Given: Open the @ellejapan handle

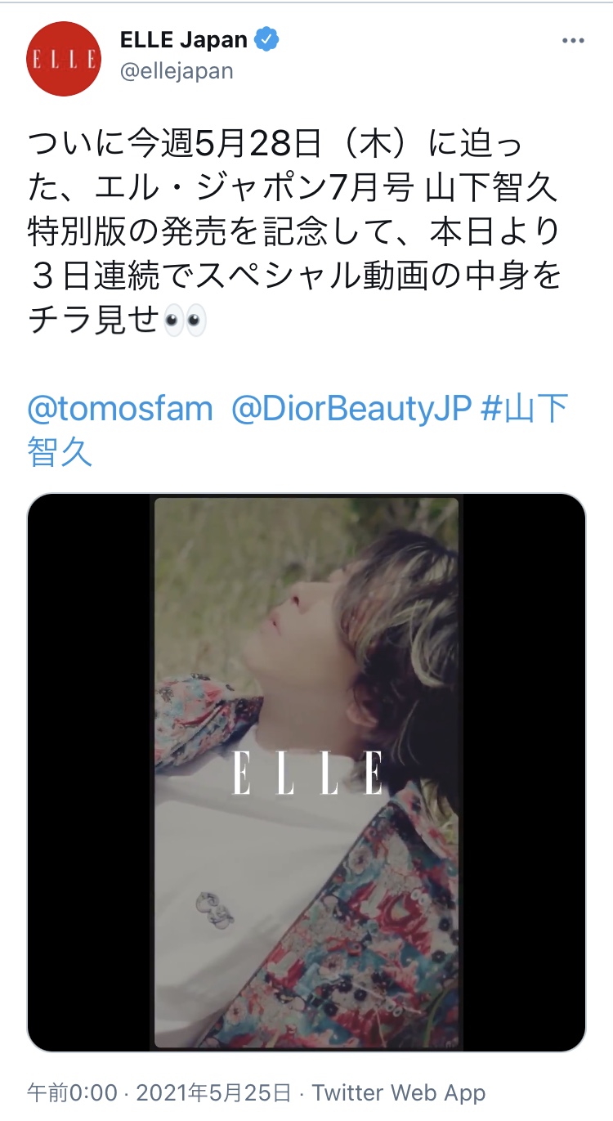Looking at the screenshot, I should [177, 71].
